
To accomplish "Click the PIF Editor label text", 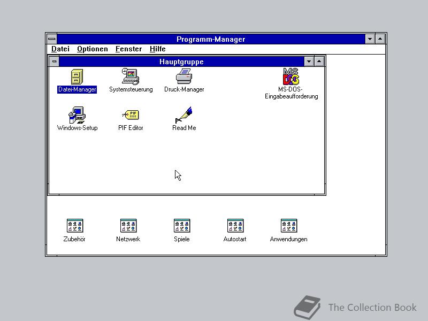I will point(131,128).
